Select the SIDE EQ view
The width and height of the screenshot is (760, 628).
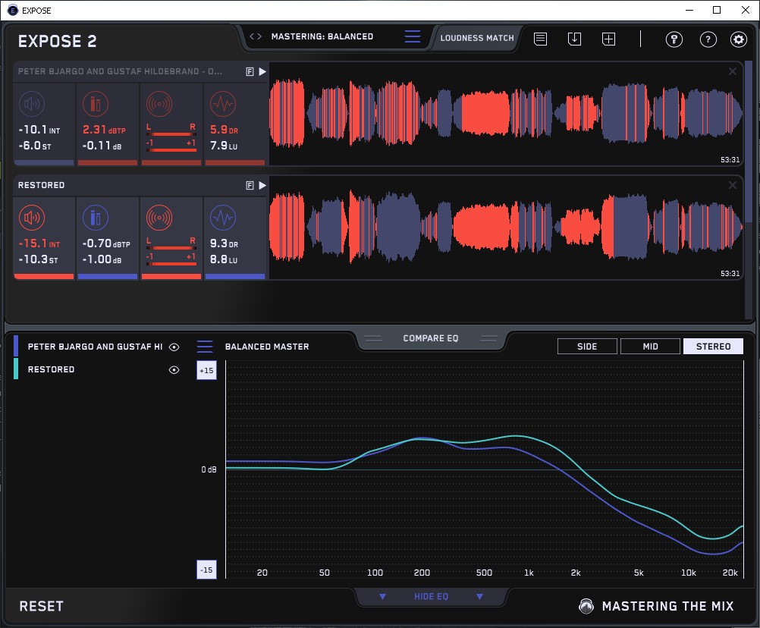click(587, 347)
